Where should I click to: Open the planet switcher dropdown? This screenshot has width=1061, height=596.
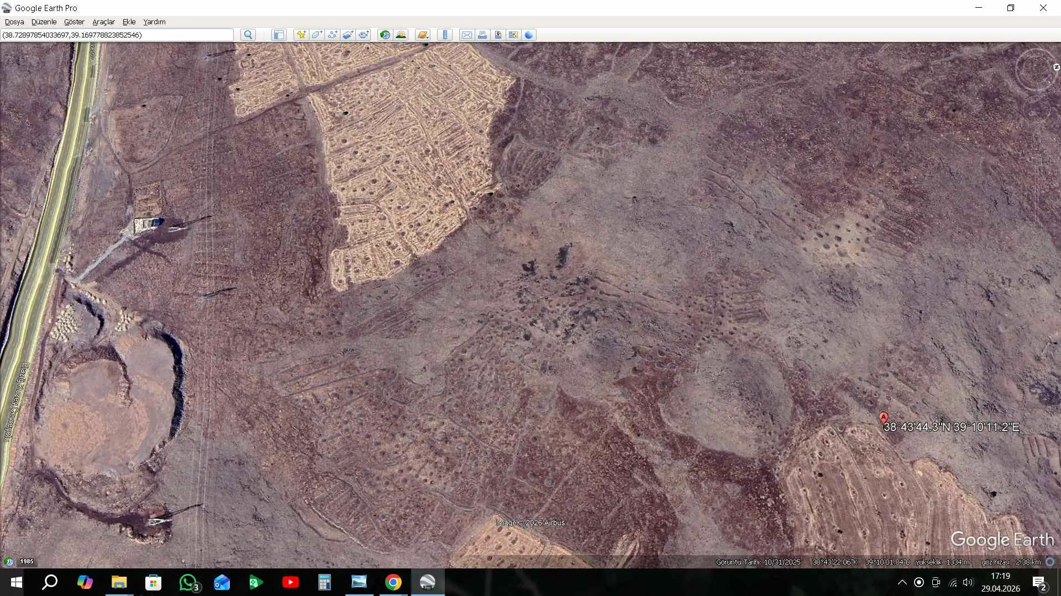pos(423,35)
